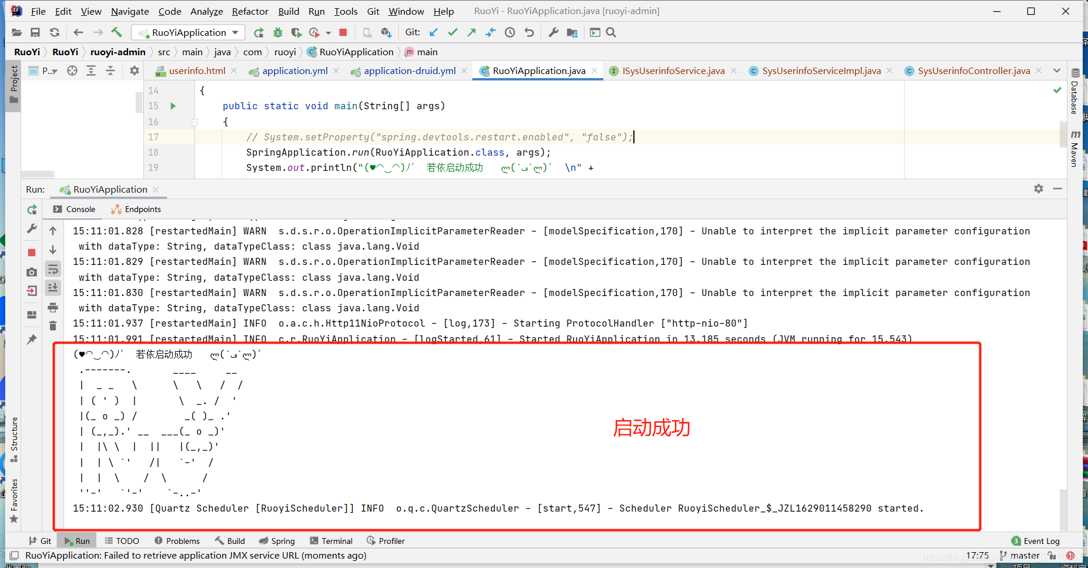Open the Analyze menu
Image resolution: width=1088 pixels, height=568 pixels.
(x=206, y=11)
